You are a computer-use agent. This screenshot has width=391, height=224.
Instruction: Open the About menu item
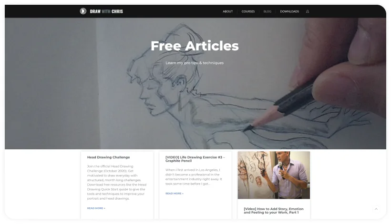pos(227,11)
